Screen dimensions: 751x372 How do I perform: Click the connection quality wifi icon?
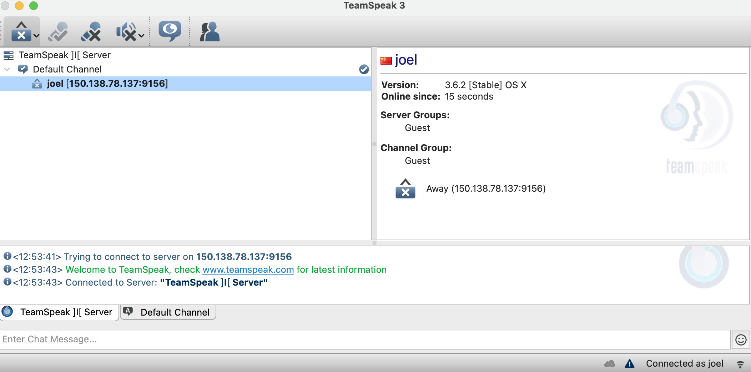coord(740,364)
